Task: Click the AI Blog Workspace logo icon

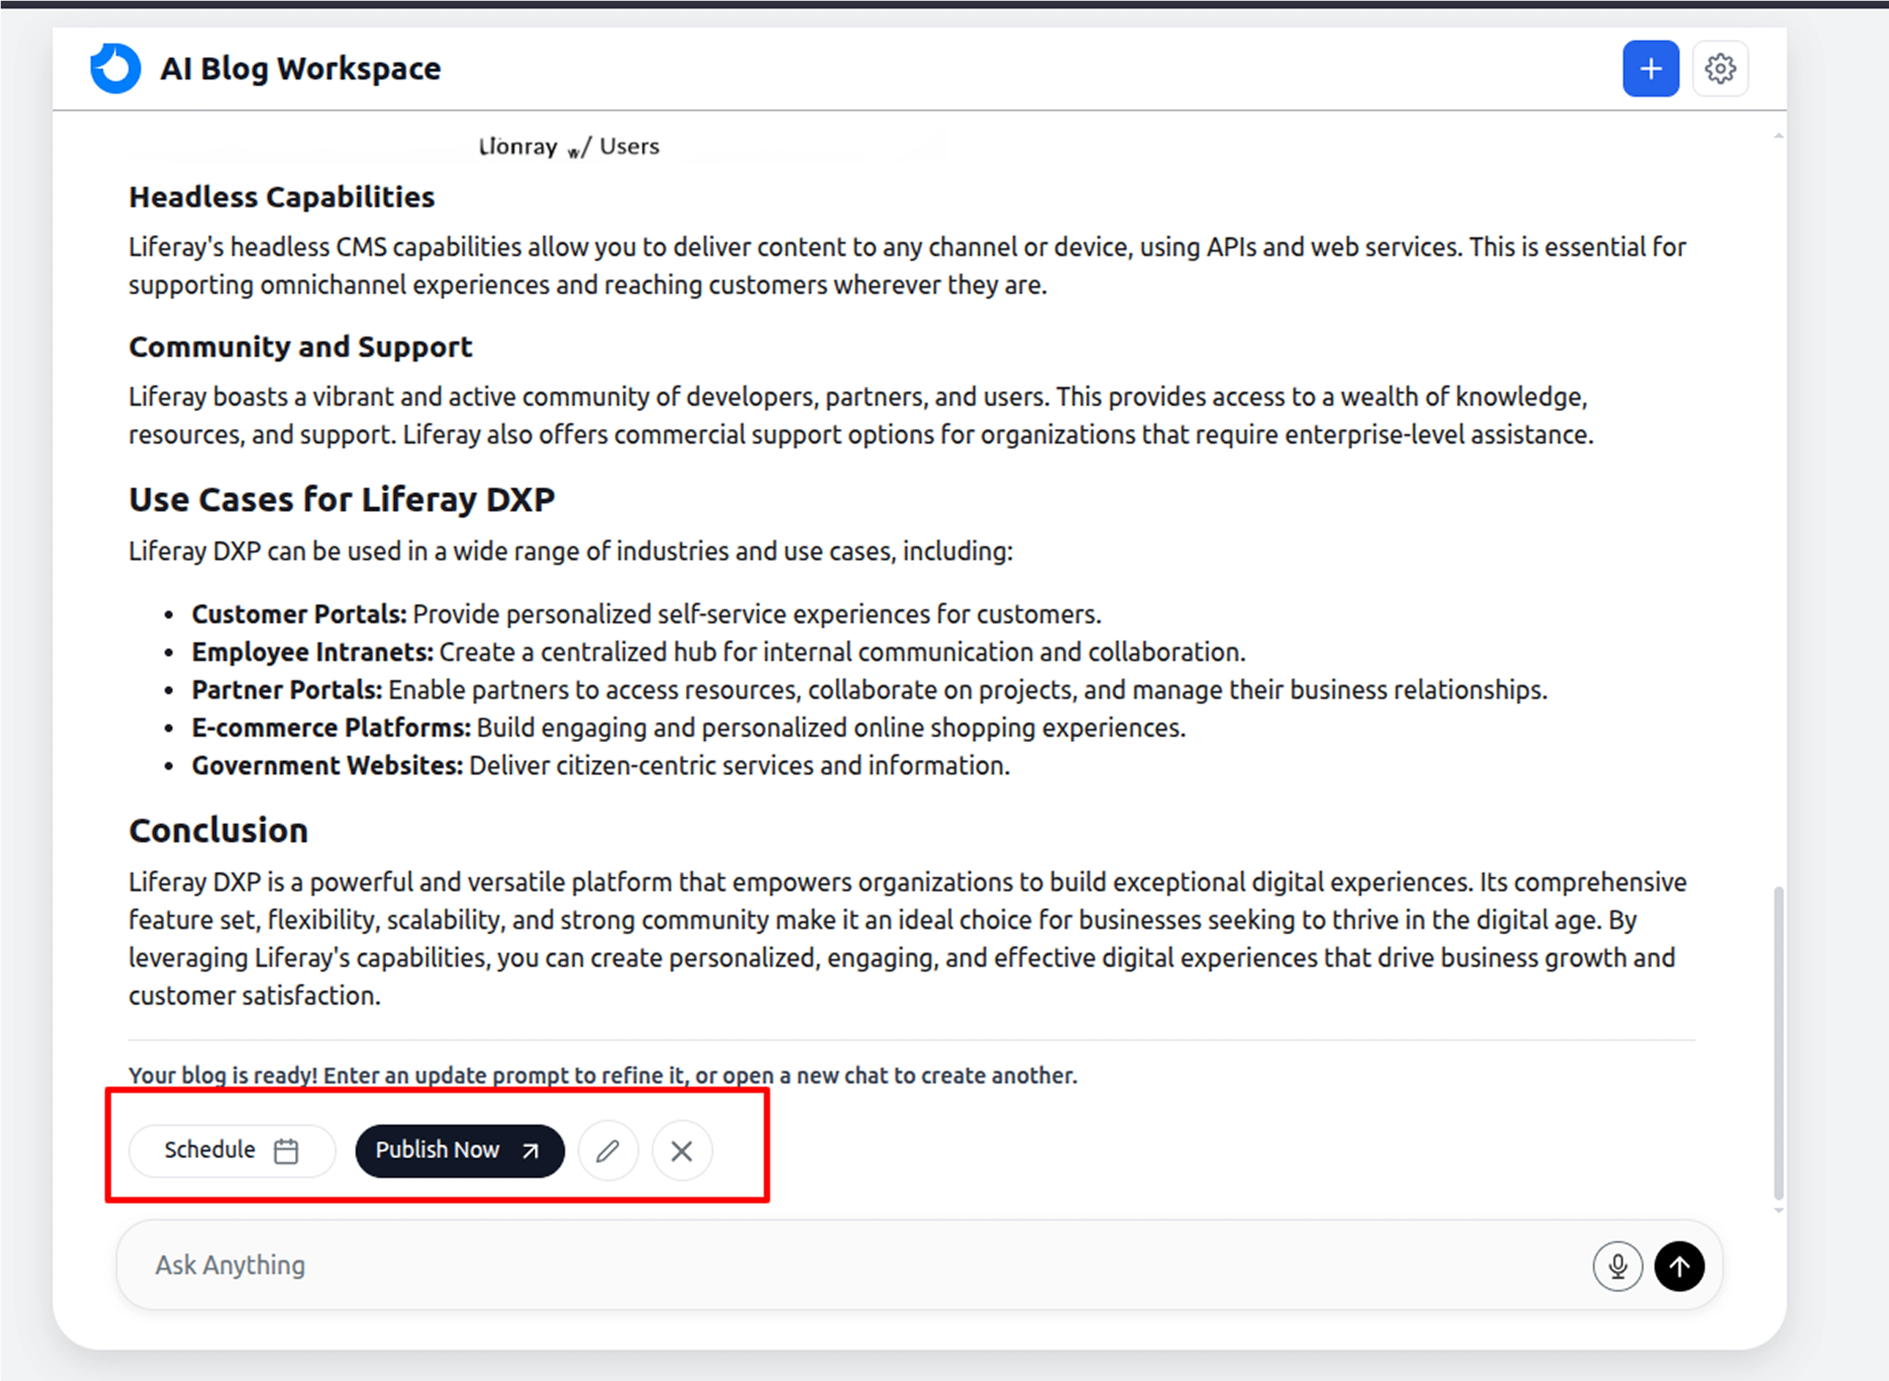Action: tap(115, 68)
